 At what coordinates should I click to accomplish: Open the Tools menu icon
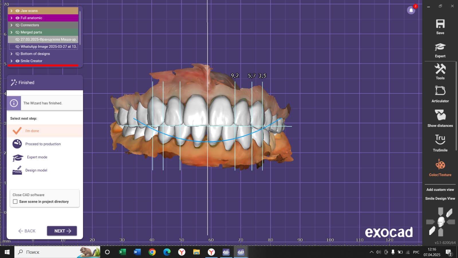pyautogui.click(x=440, y=69)
